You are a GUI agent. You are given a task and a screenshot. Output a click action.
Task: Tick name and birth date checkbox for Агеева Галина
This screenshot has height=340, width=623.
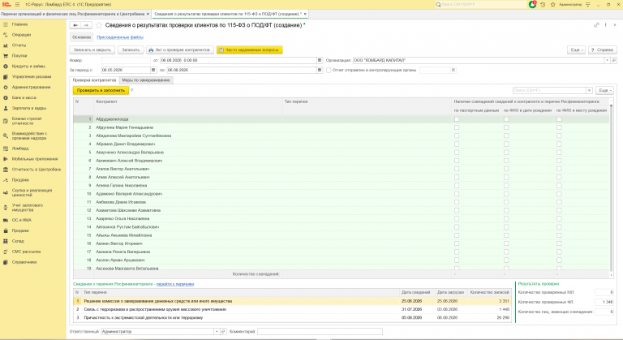[x=506, y=185]
